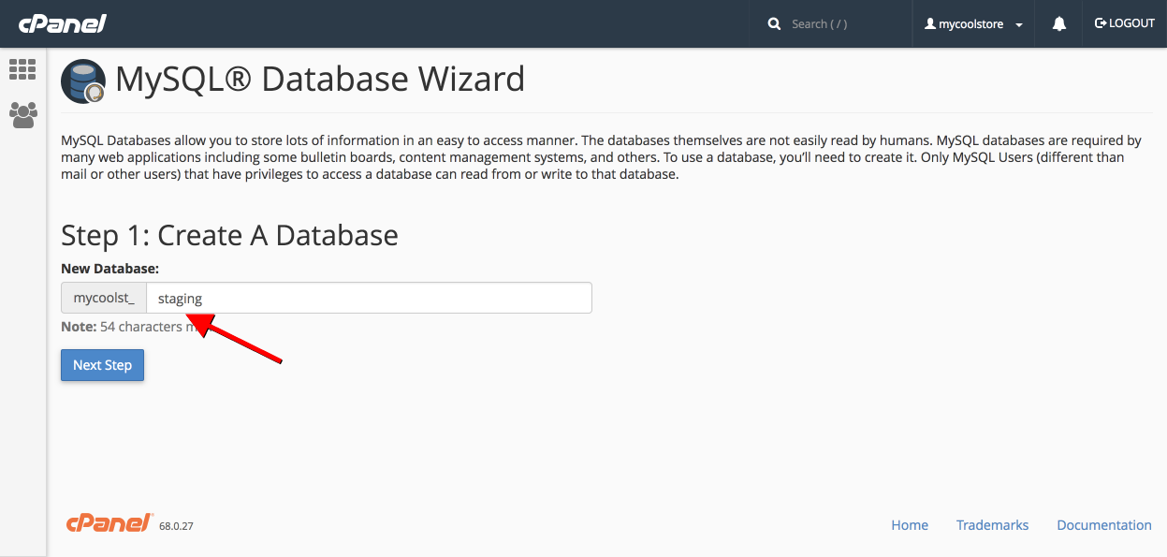
Task: Open the Trademarks footer link
Action: [992, 525]
